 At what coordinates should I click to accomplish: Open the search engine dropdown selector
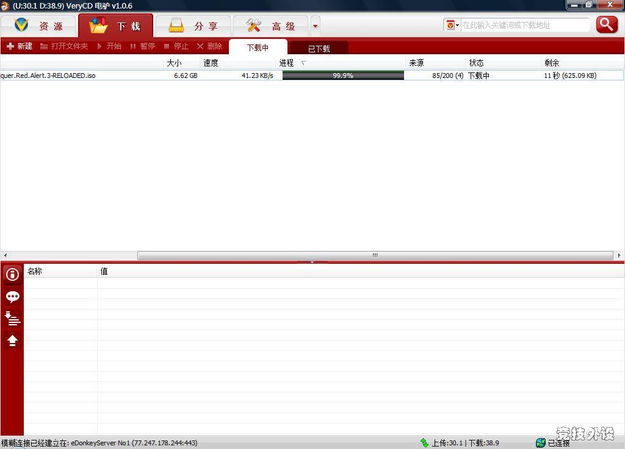452,25
